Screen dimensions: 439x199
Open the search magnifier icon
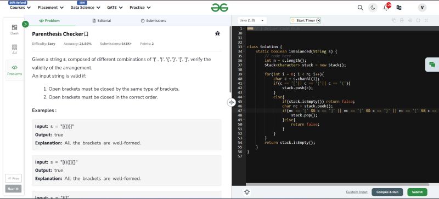tap(360, 8)
